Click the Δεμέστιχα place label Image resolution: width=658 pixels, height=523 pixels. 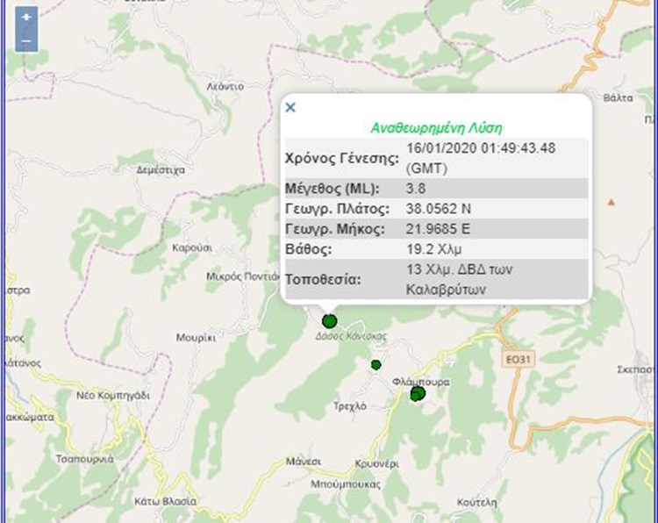pos(161,171)
